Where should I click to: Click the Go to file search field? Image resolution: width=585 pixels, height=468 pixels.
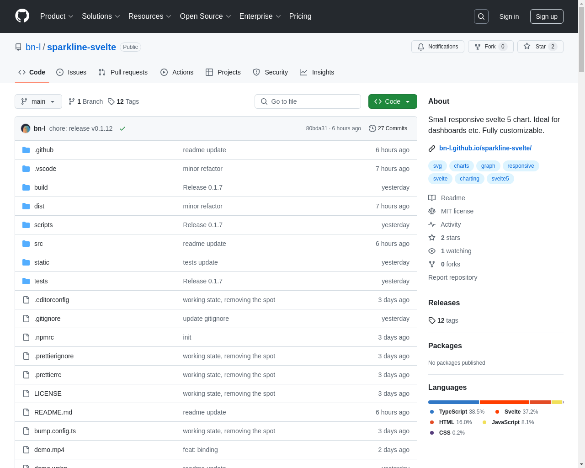(x=308, y=101)
